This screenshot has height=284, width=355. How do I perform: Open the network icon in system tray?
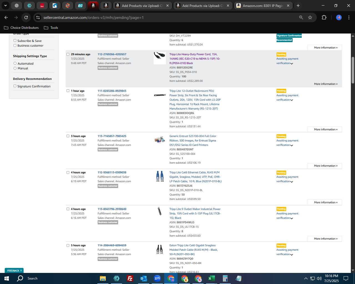click(x=313, y=278)
